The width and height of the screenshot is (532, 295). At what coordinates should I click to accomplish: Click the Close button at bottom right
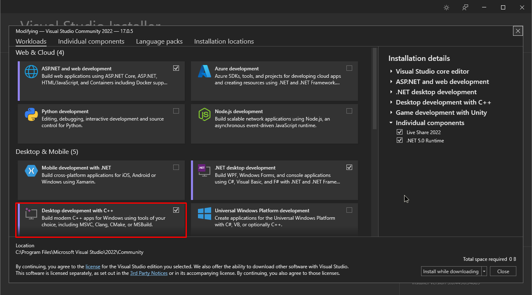point(503,272)
